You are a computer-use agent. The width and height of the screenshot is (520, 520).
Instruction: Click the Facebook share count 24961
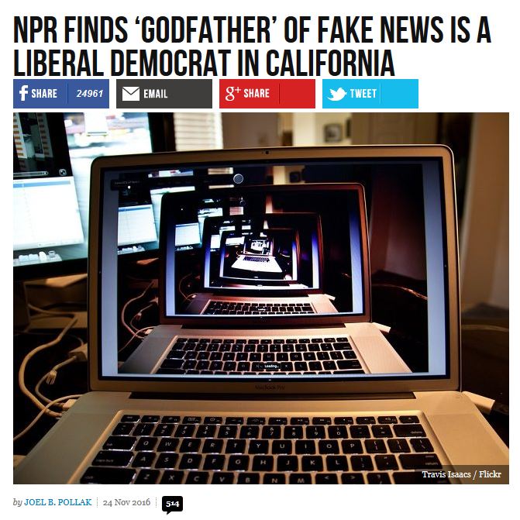[x=90, y=94]
